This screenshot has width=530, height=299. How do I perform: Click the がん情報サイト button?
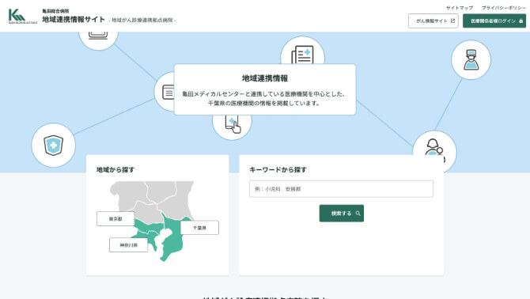433,21
